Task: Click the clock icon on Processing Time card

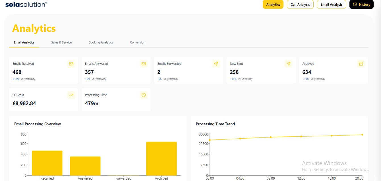Action: click(x=144, y=95)
